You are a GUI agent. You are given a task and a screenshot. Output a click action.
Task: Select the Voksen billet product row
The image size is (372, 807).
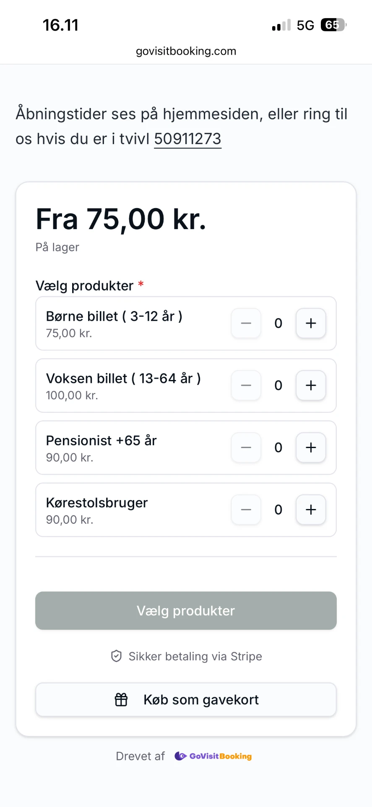186,385
